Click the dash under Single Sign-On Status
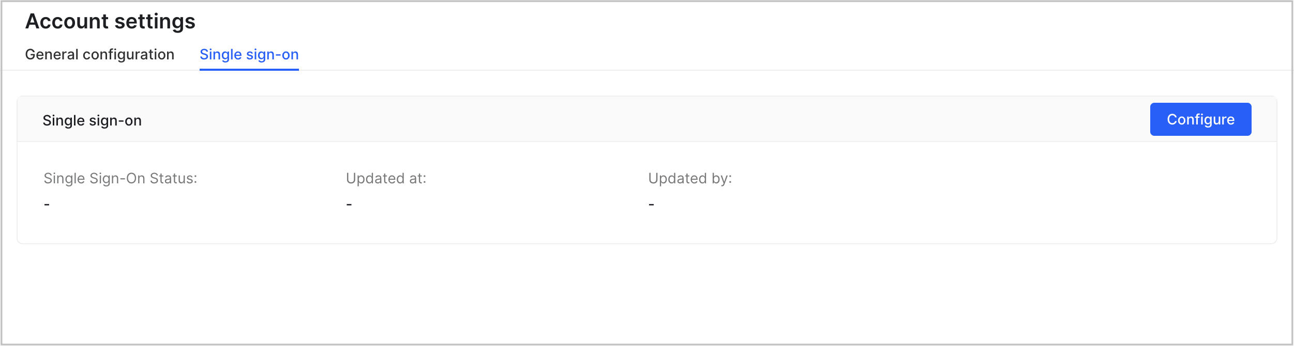The image size is (1294, 346). pyautogui.click(x=47, y=205)
